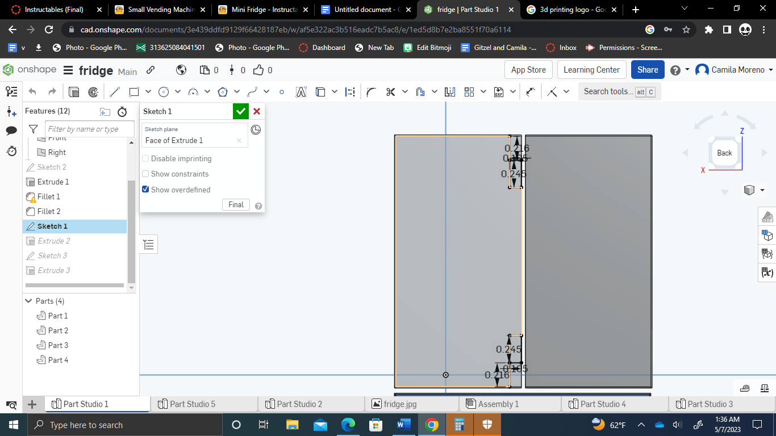Image resolution: width=776 pixels, height=436 pixels.
Task: Toggle the Disable imprinting checkbox
Action: tap(145, 158)
